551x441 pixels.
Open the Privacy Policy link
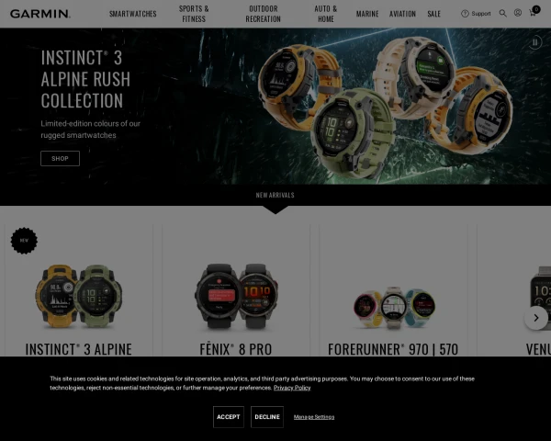tap(292, 388)
